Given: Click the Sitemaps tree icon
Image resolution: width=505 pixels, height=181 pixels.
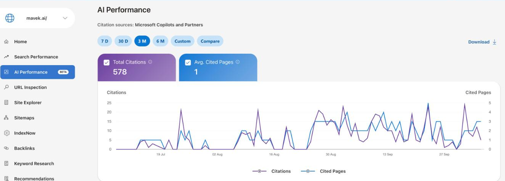Looking at the screenshot, I should [6, 118].
